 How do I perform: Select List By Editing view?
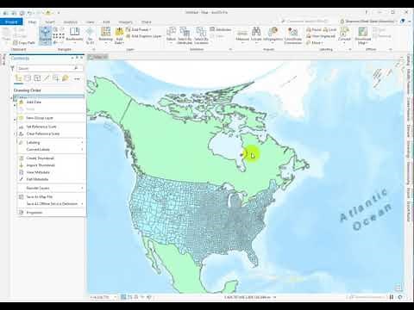[47, 78]
